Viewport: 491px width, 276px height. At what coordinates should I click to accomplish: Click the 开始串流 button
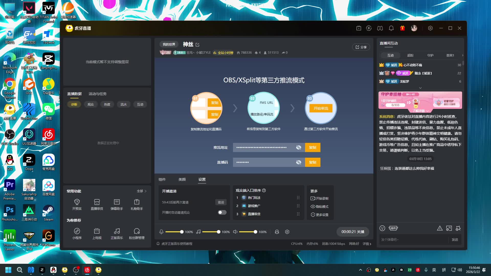tap(321, 108)
